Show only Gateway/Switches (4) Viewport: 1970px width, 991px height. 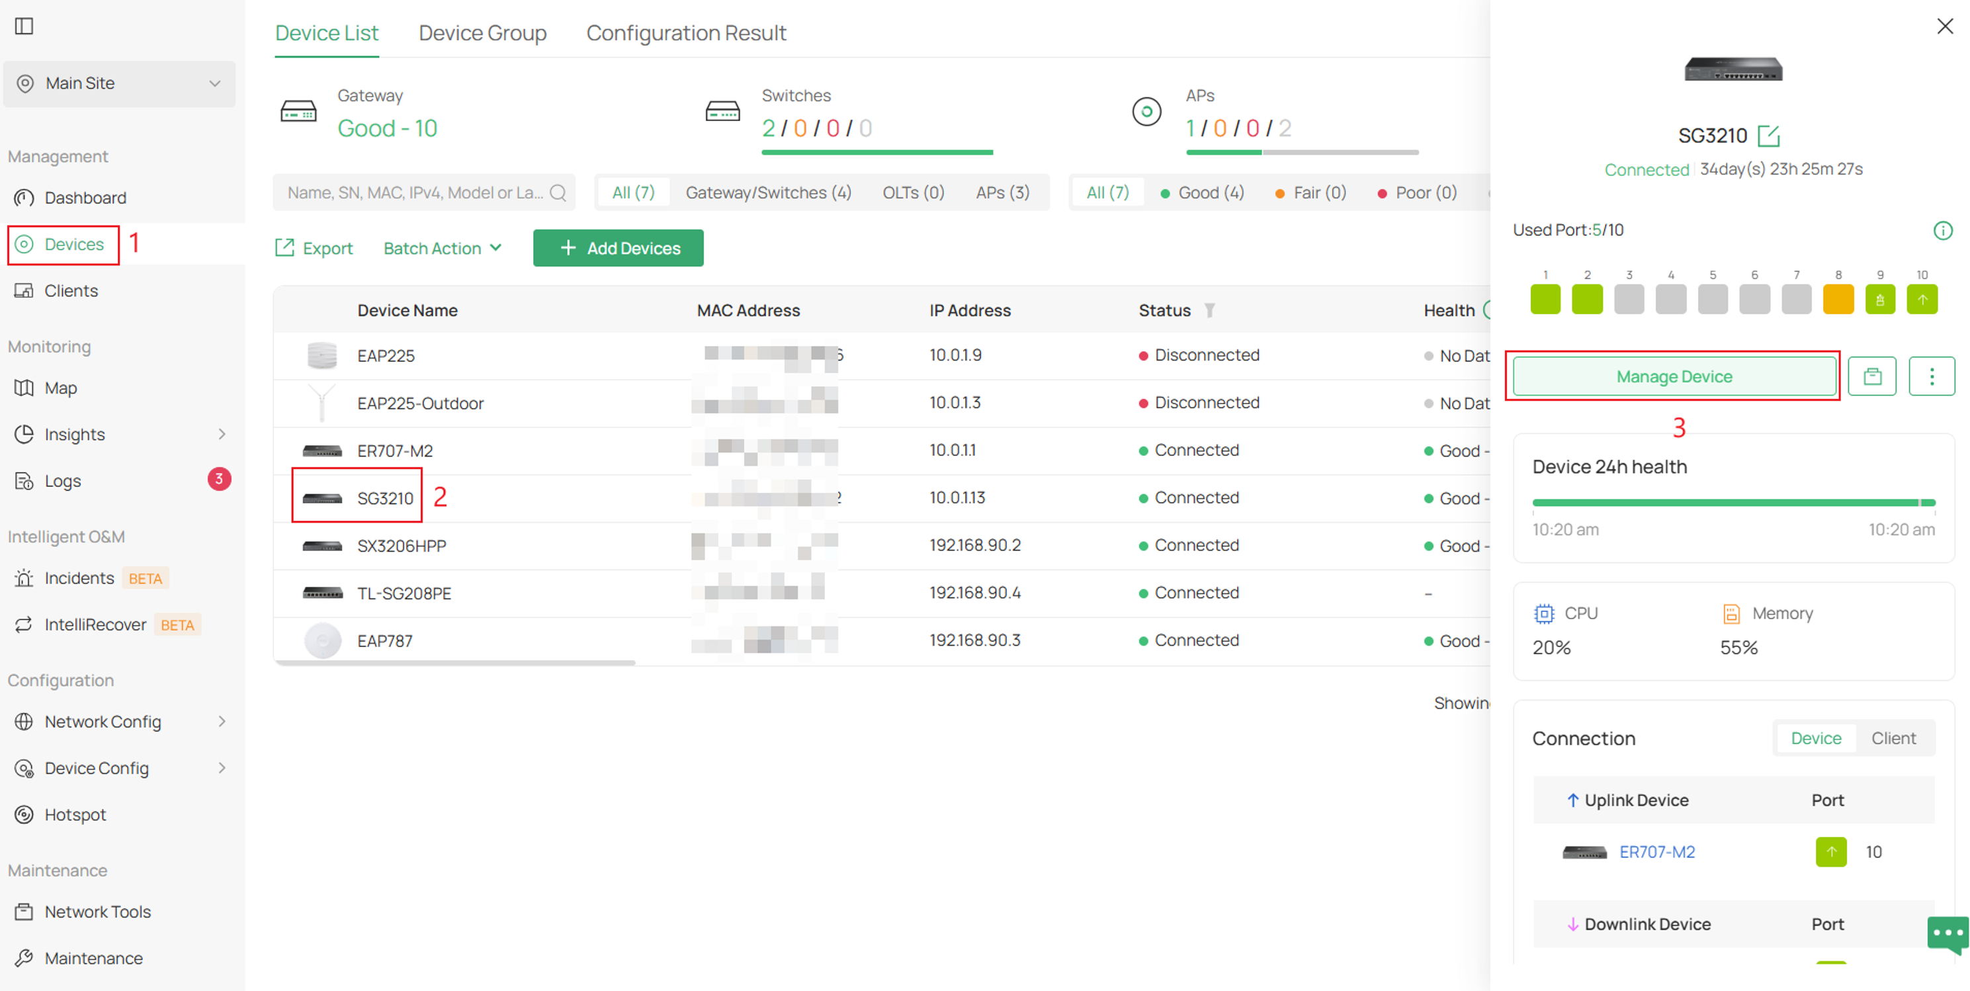click(769, 193)
